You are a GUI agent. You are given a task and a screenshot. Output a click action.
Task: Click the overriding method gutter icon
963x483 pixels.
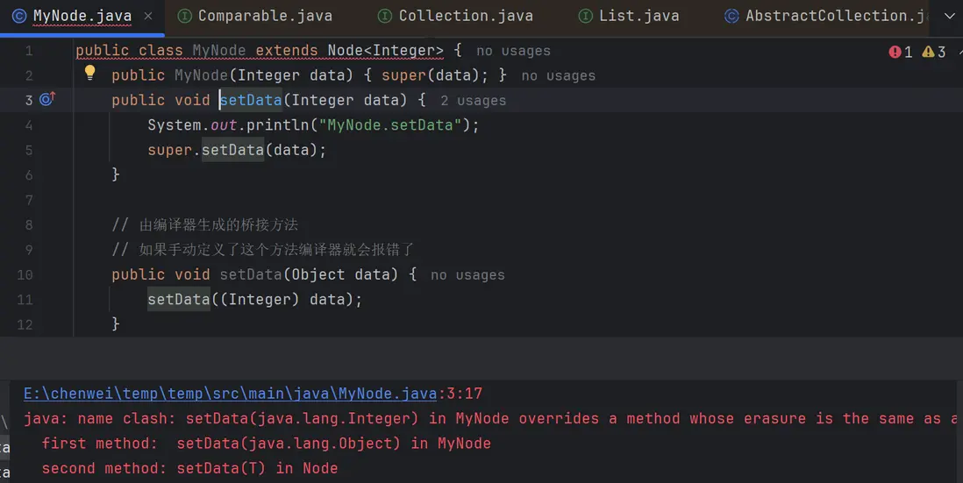pos(47,99)
